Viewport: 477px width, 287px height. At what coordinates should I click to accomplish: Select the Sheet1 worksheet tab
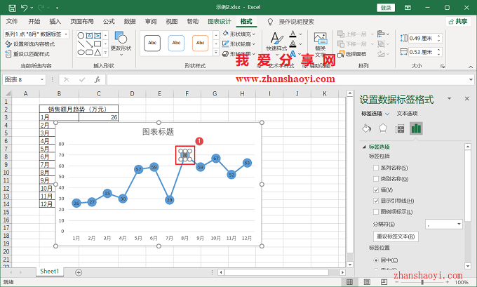[50, 272]
